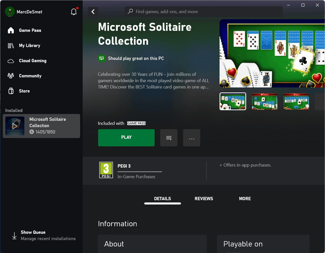Click in the Find games search field
The image size is (325, 253).
(204, 12)
